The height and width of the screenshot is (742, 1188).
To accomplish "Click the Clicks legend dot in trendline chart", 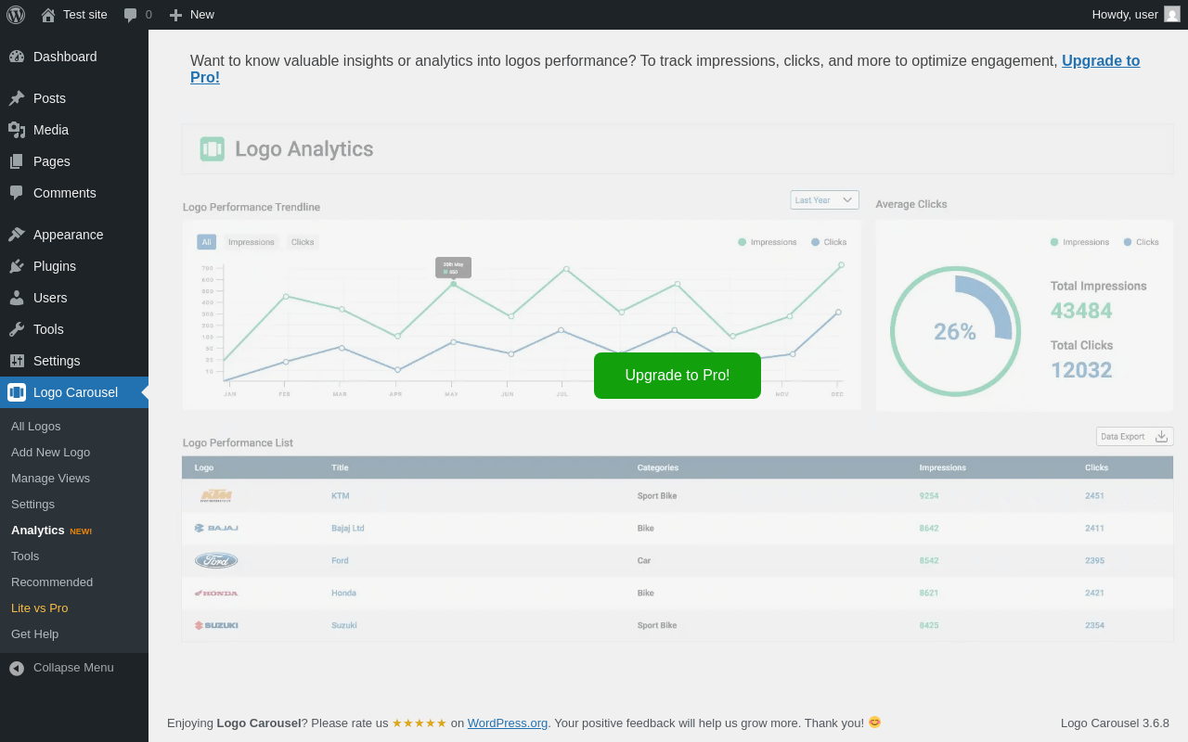I will tap(816, 242).
